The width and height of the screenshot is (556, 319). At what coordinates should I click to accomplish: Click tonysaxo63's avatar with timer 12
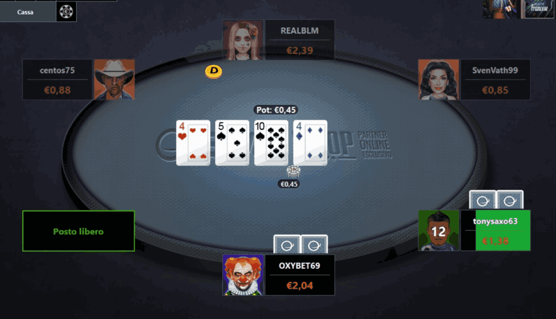tap(439, 230)
